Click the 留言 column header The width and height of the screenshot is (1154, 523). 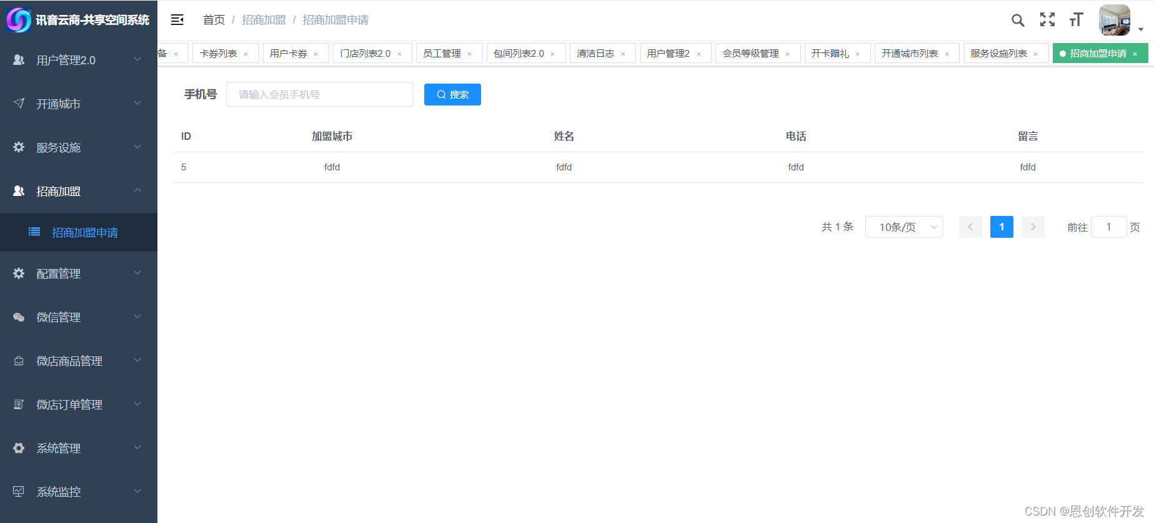click(x=1028, y=136)
